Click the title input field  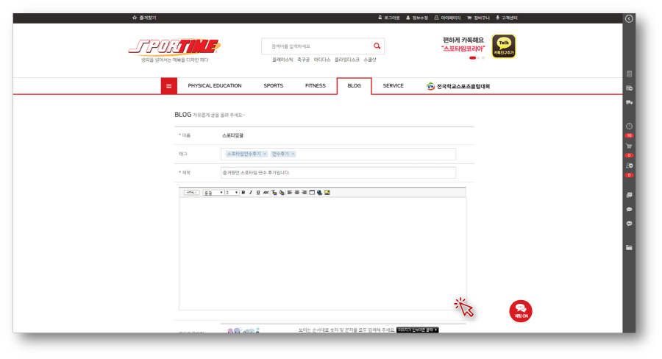pyautogui.click(x=338, y=173)
